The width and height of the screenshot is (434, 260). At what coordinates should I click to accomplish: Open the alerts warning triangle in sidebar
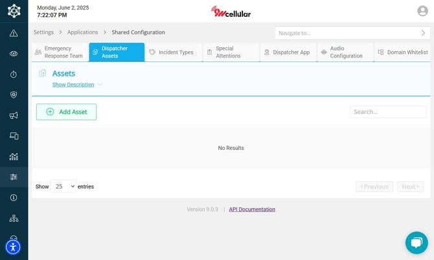pyautogui.click(x=14, y=33)
